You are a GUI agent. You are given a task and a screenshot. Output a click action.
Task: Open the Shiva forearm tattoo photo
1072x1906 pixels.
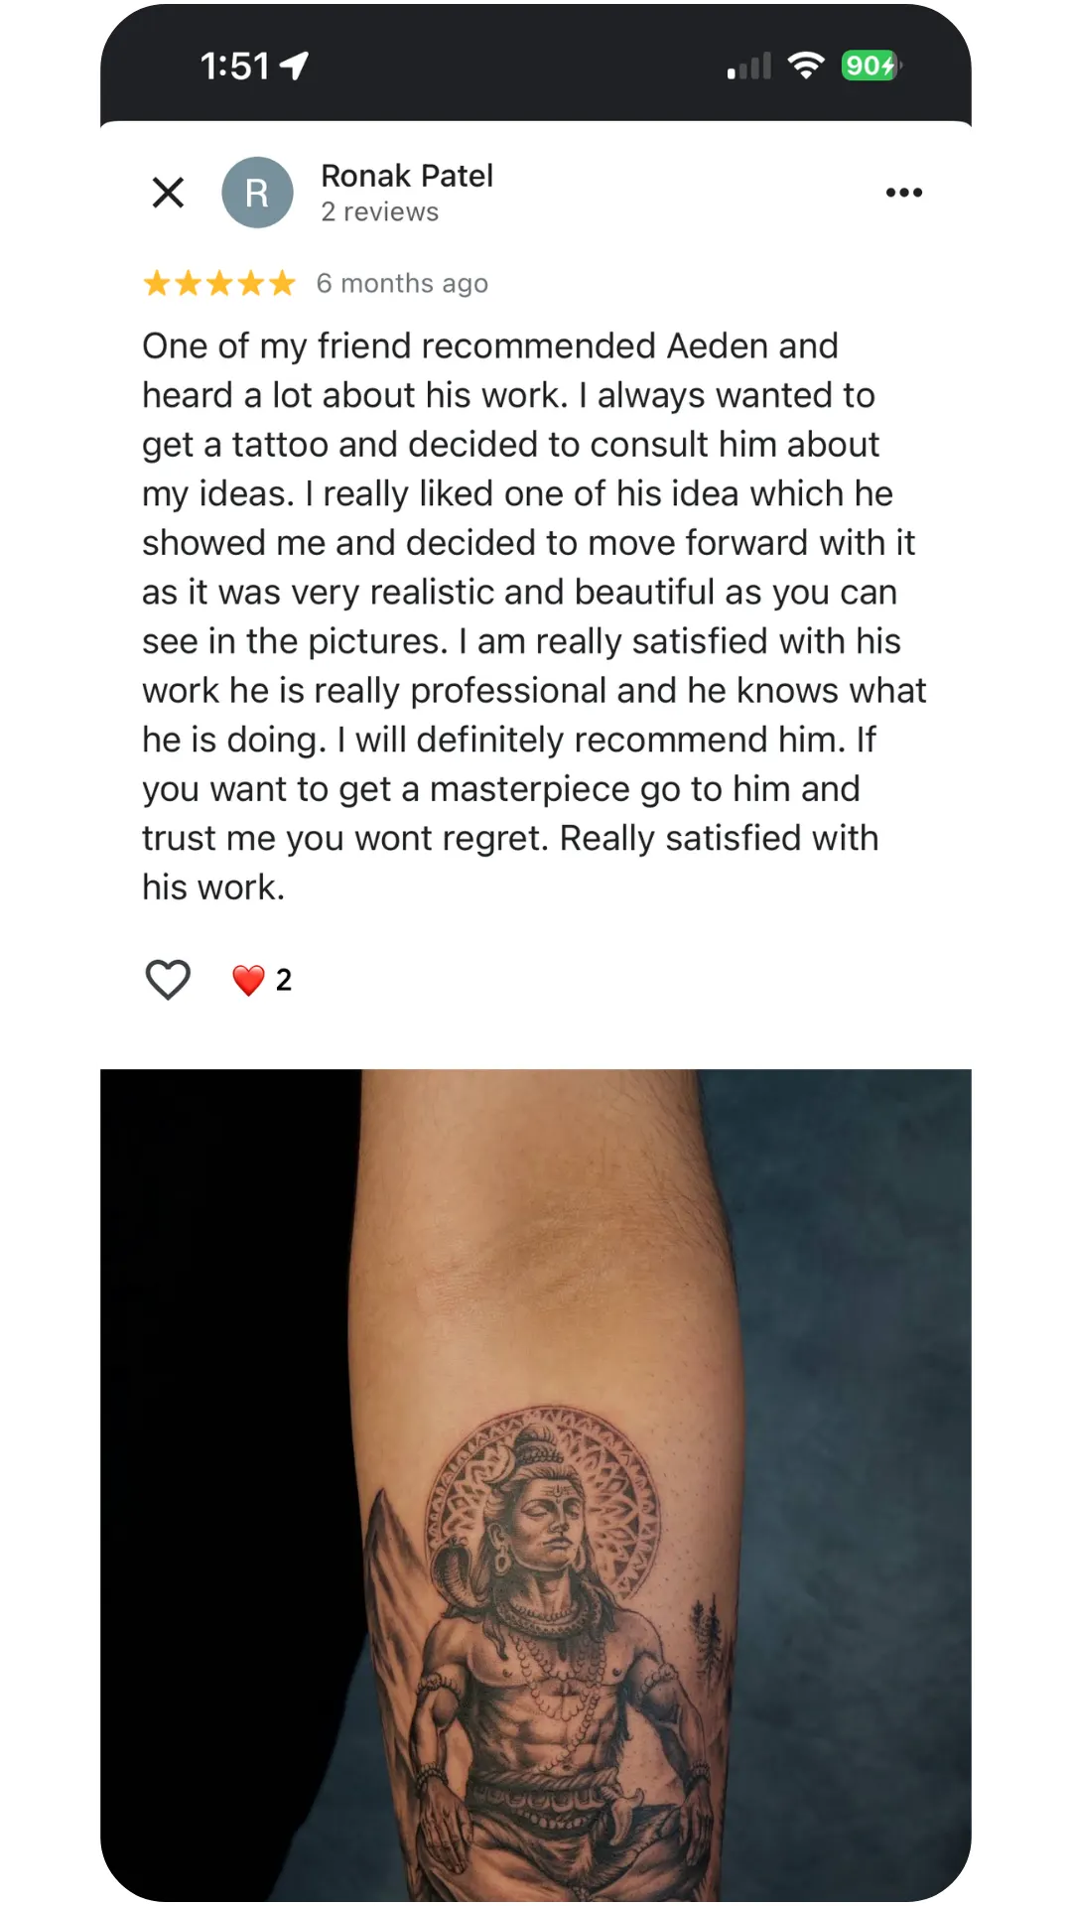536,1485
